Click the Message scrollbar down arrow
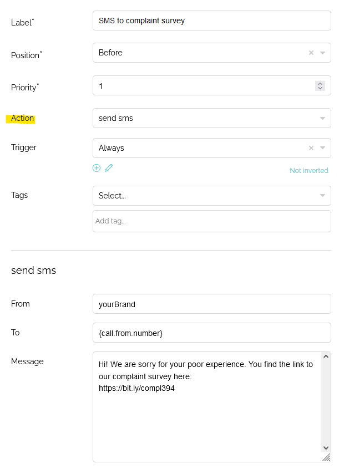The image size is (339, 469). (x=326, y=448)
